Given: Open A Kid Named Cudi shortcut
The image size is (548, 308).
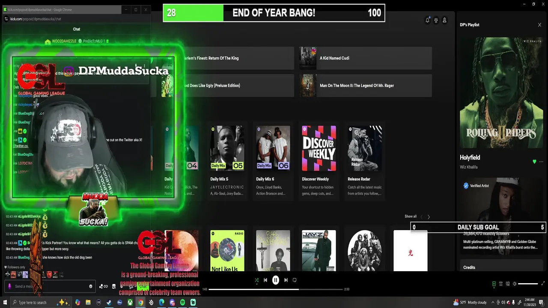Looking at the screenshot, I should pyautogui.click(x=366, y=58).
